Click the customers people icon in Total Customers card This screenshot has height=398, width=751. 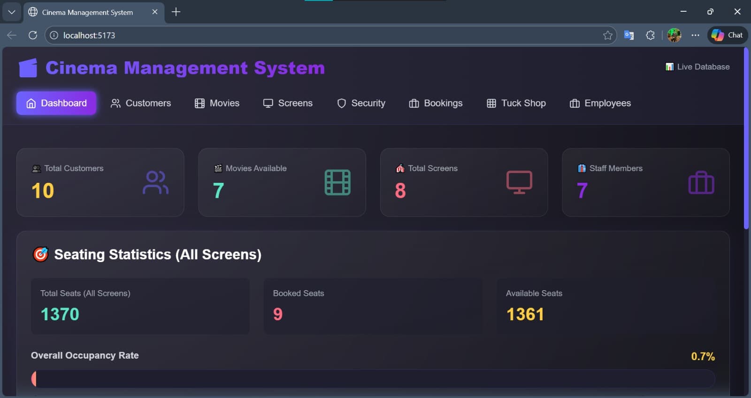point(155,182)
